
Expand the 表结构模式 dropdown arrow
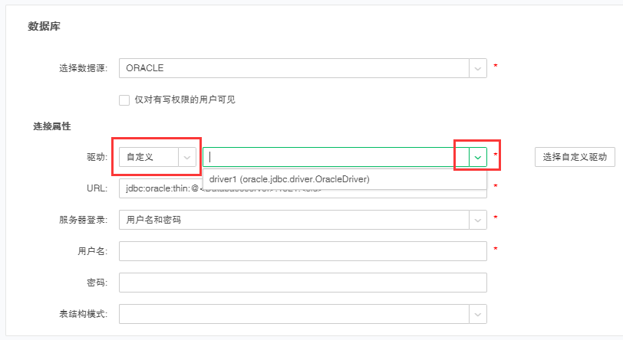tap(477, 314)
